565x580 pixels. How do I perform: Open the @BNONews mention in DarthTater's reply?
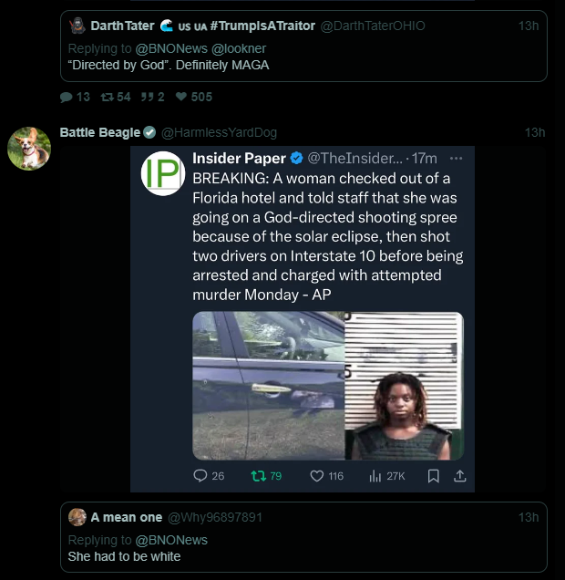coord(169,49)
